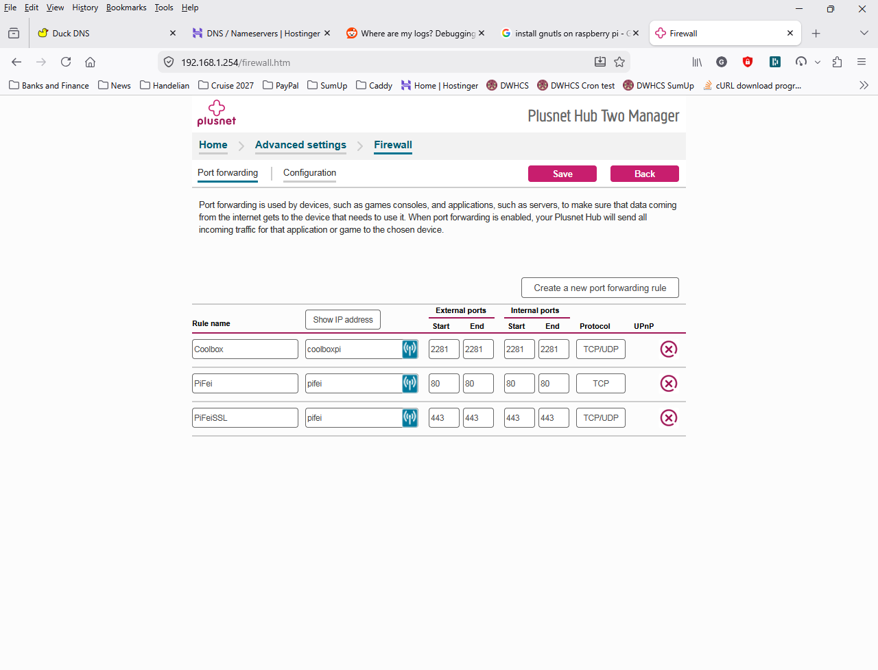878x670 pixels.
Task: Open the Bookmarks menu
Action: [x=126, y=8]
